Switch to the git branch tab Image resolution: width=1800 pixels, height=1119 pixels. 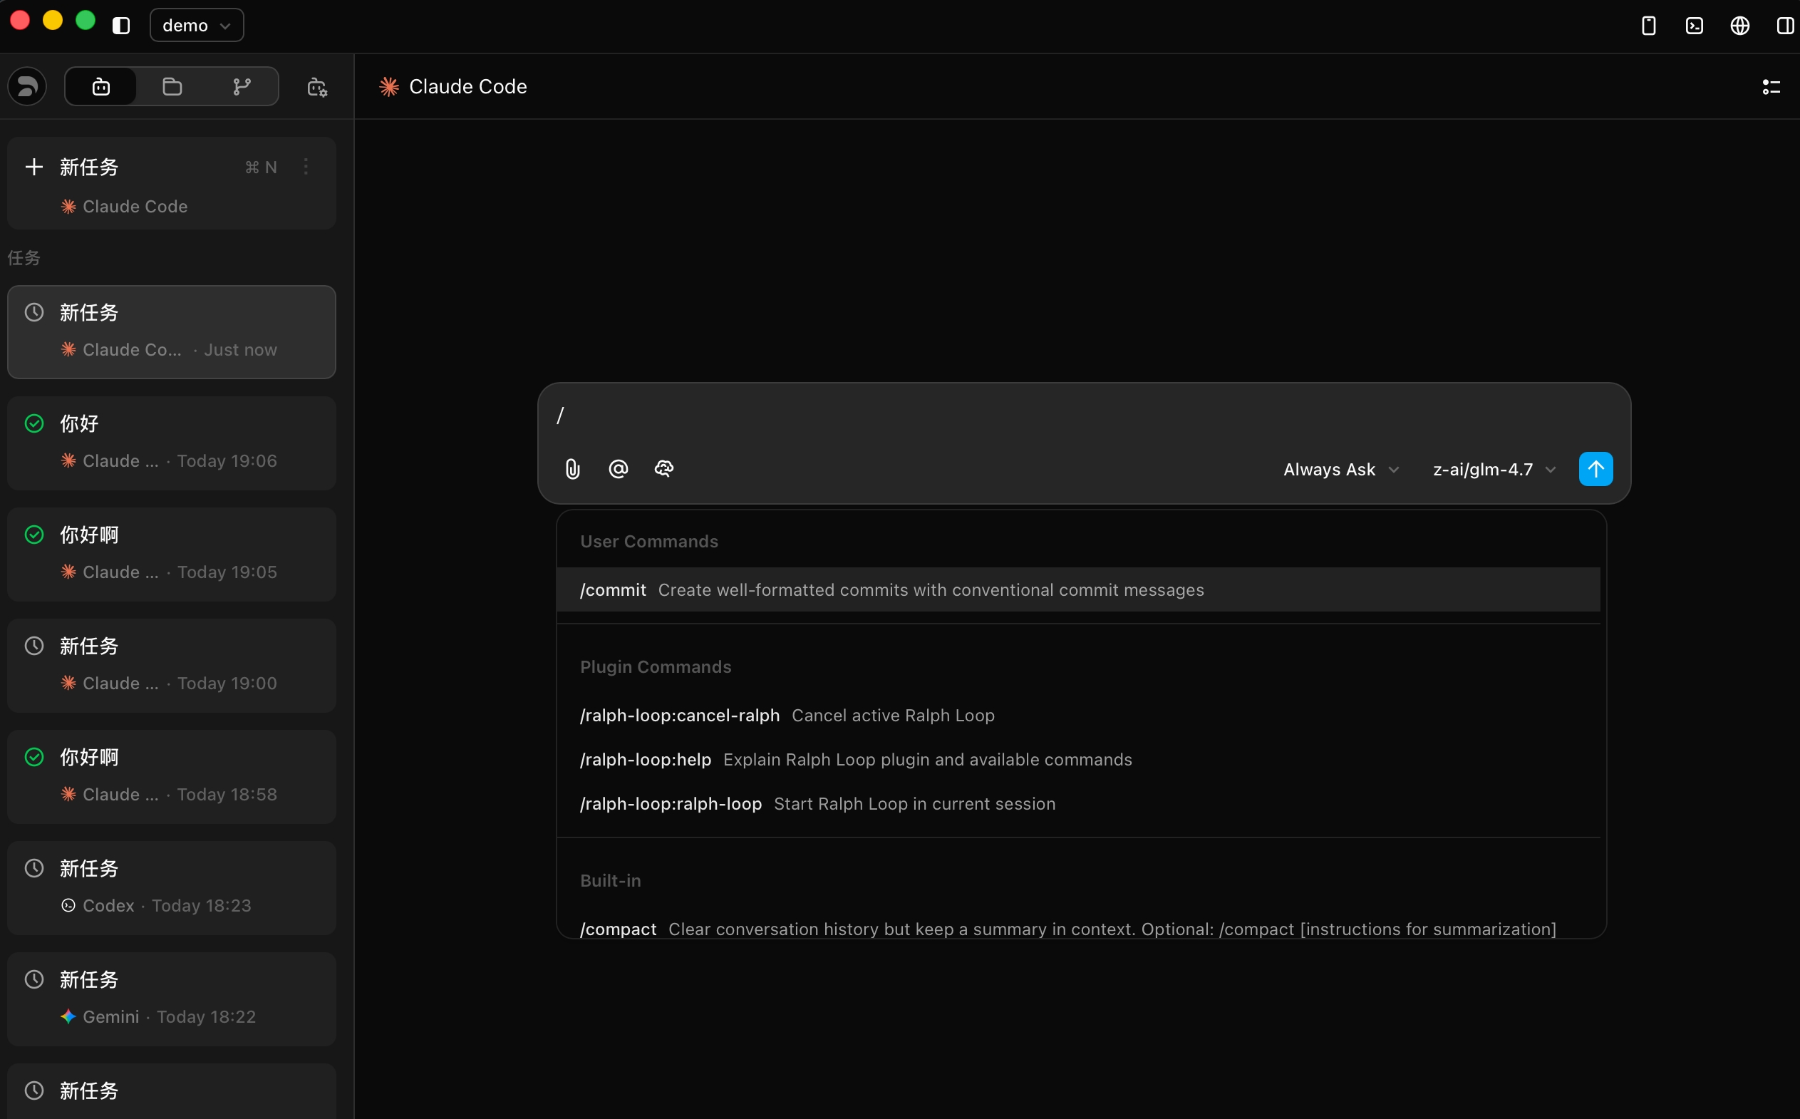[x=242, y=88]
